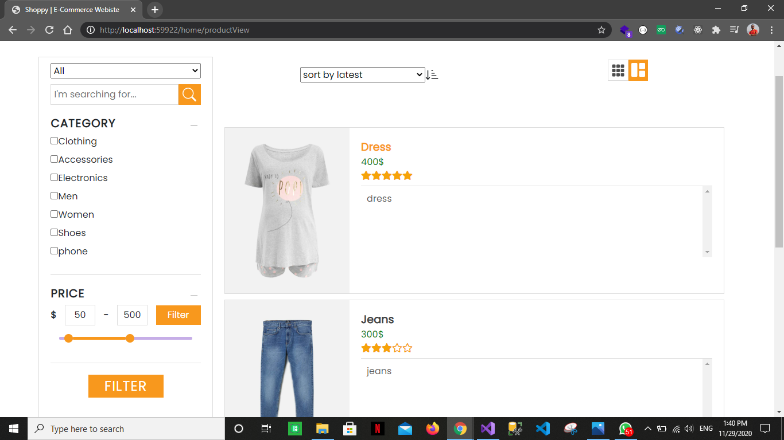
Task: Check the Accessories category checkbox
Action: point(55,159)
